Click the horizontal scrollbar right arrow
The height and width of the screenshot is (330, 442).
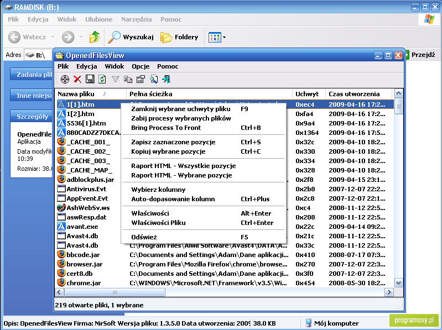389,292
